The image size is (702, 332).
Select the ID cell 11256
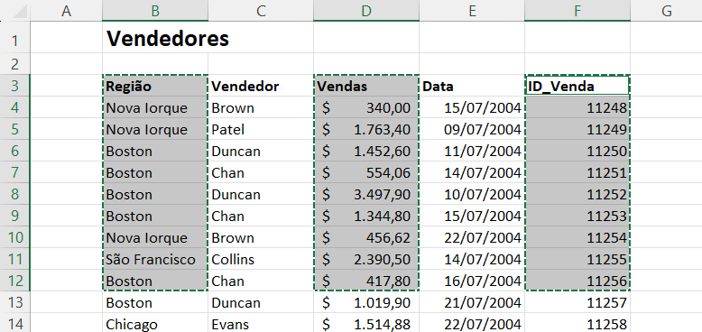[x=577, y=281]
